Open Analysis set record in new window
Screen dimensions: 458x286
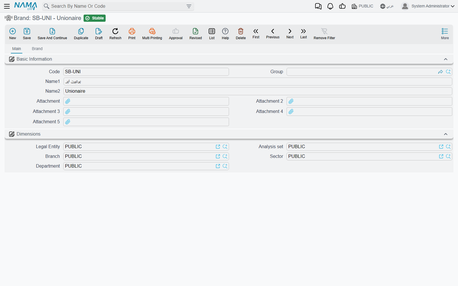(x=441, y=147)
